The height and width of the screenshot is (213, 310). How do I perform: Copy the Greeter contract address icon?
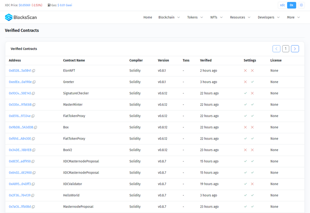34,82
